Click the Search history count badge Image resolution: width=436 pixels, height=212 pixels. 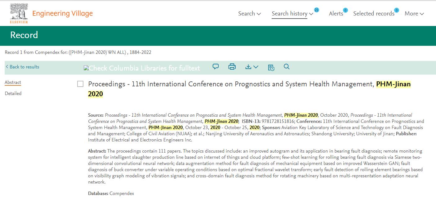pos(316,10)
